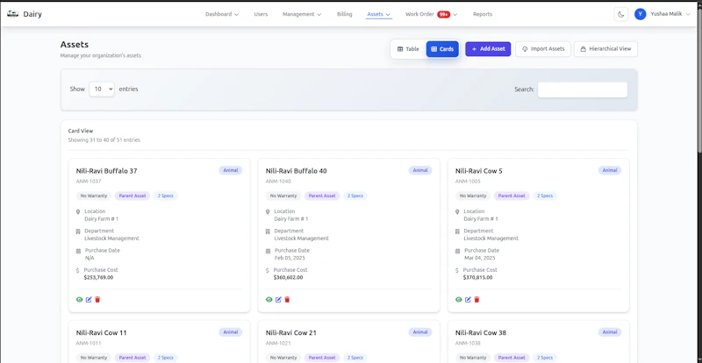Edit Nili-Ravi Buffalo 40 pencil icon

[278, 300]
